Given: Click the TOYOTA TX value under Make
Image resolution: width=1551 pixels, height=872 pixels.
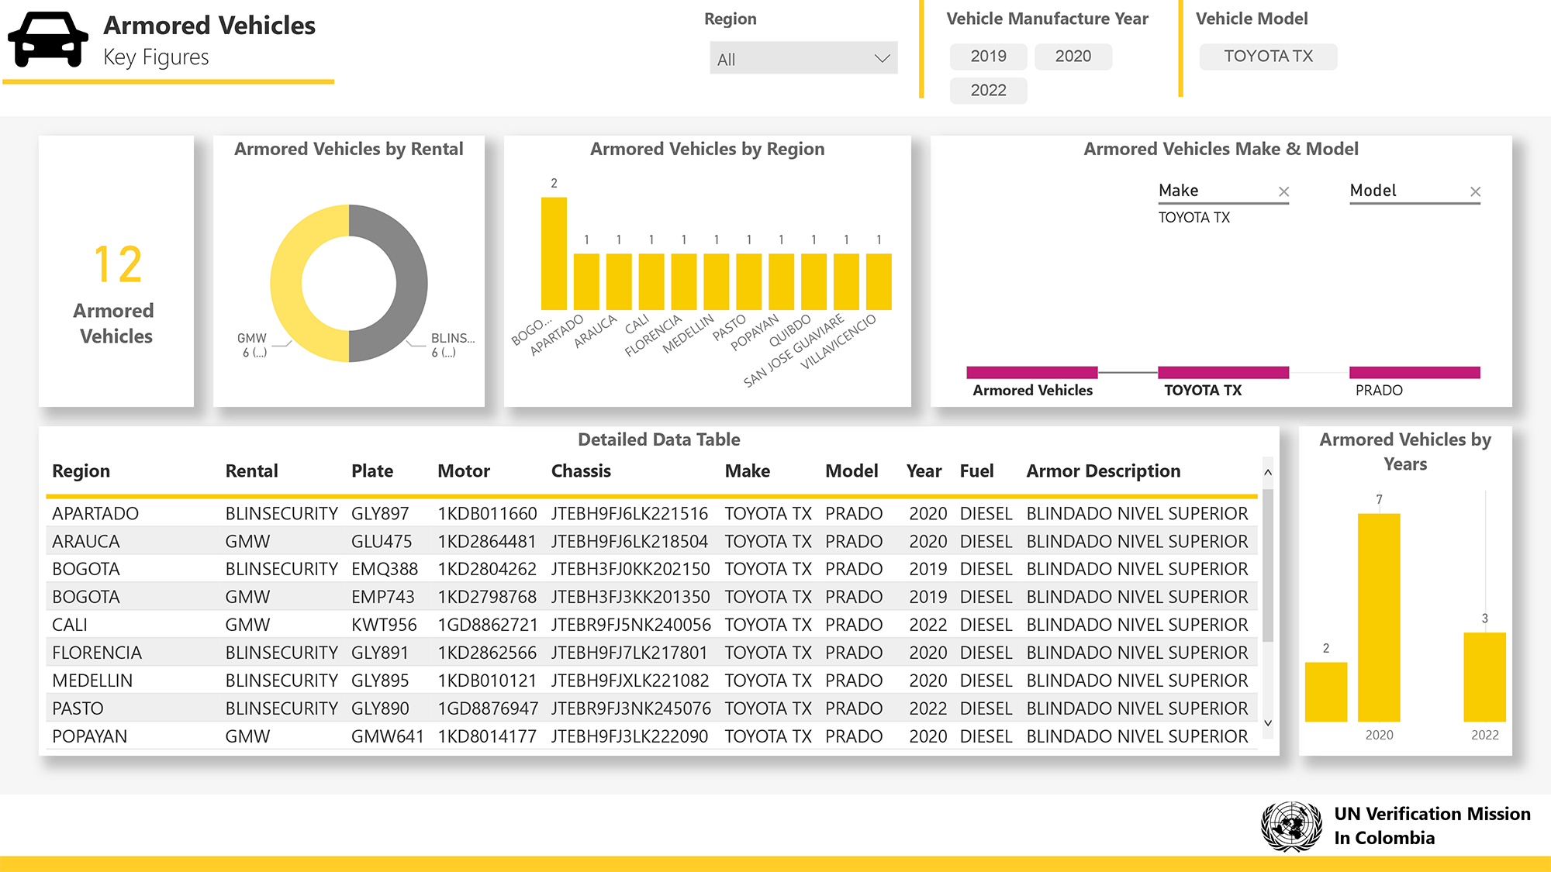Looking at the screenshot, I should (1194, 218).
